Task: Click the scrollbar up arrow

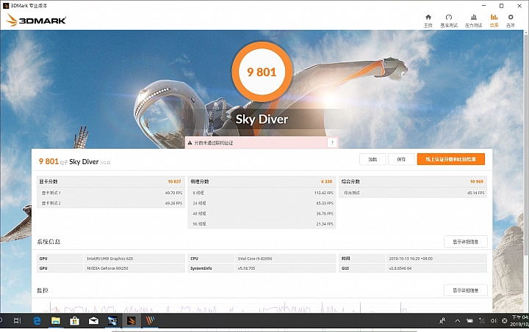Action: point(526,33)
